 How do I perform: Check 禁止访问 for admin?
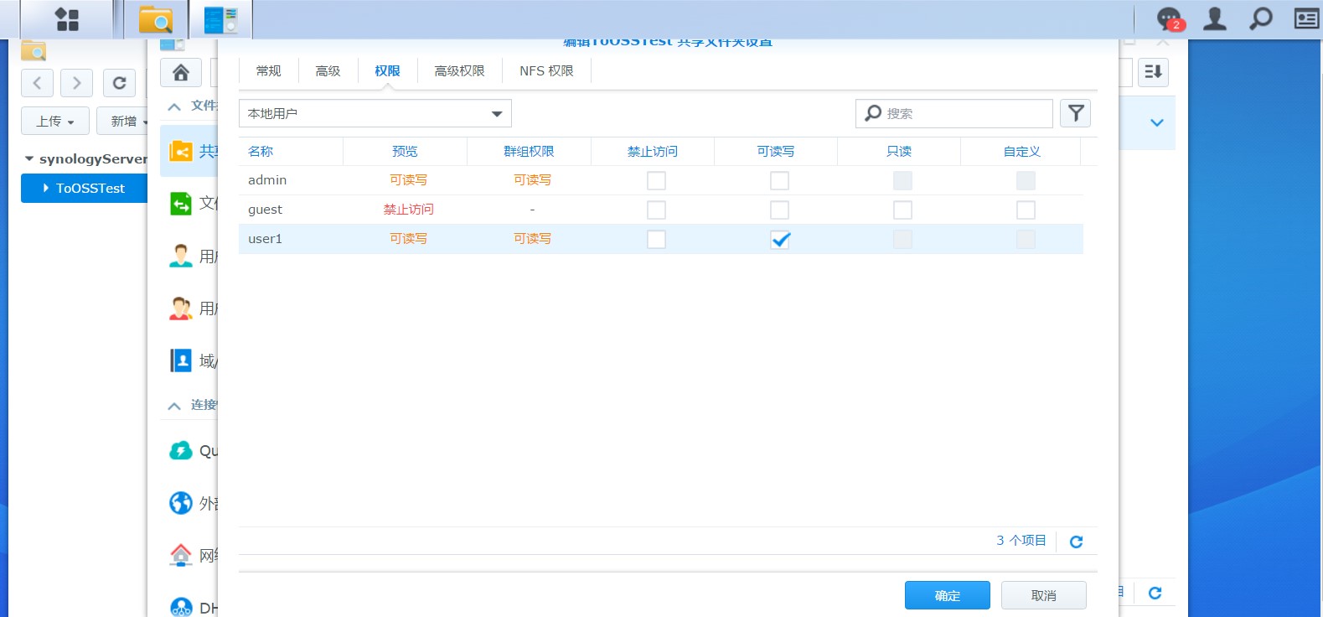pyautogui.click(x=656, y=180)
